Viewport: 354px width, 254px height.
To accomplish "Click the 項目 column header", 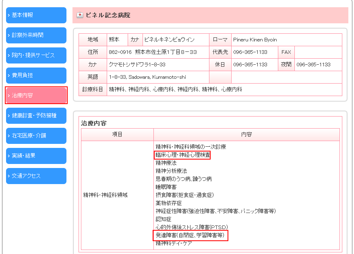I will click(x=117, y=135).
